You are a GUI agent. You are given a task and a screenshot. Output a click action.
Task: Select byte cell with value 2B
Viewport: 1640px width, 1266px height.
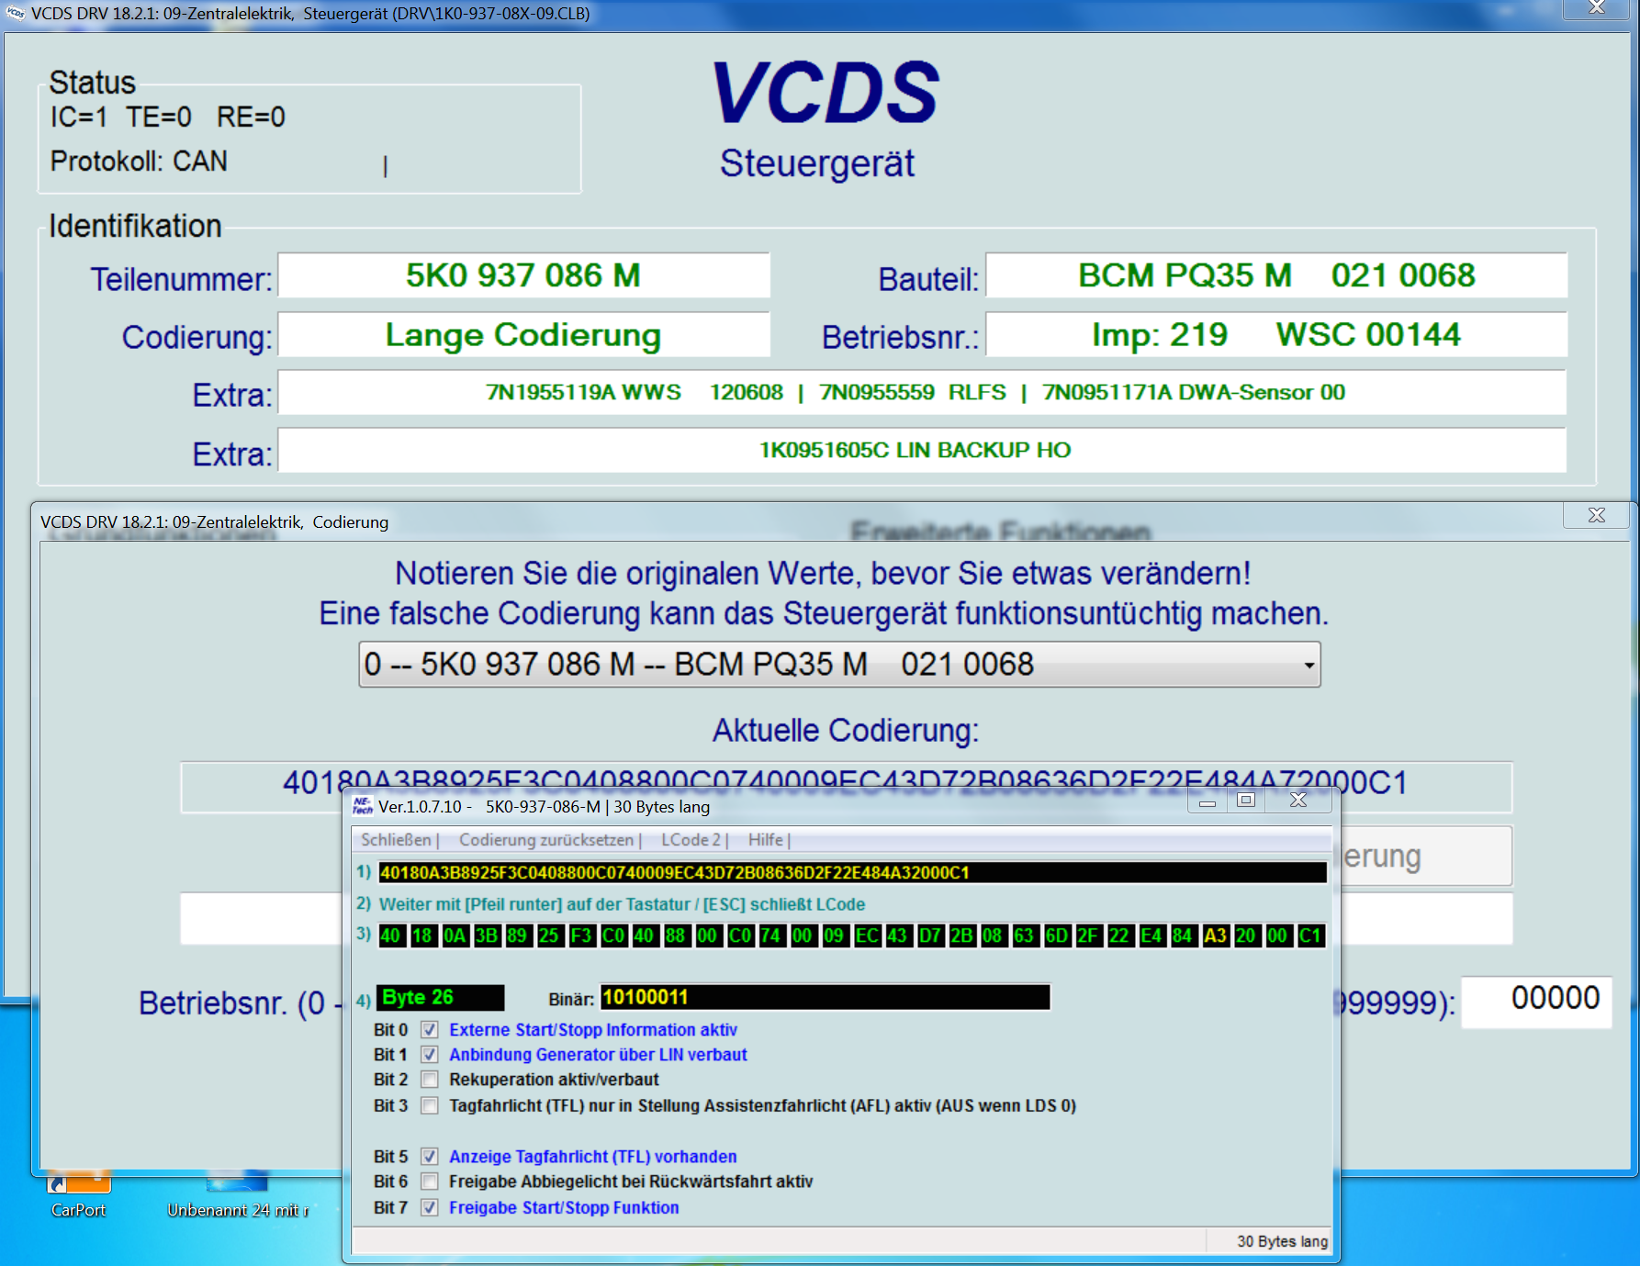tap(961, 935)
